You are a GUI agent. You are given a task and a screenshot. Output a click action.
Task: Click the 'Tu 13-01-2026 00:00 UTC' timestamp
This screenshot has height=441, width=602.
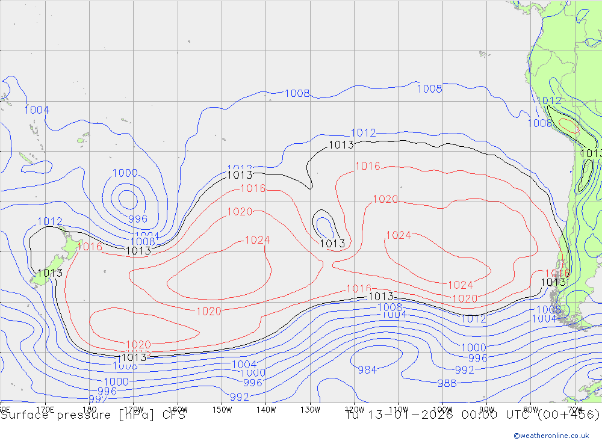(x=439, y=415)
